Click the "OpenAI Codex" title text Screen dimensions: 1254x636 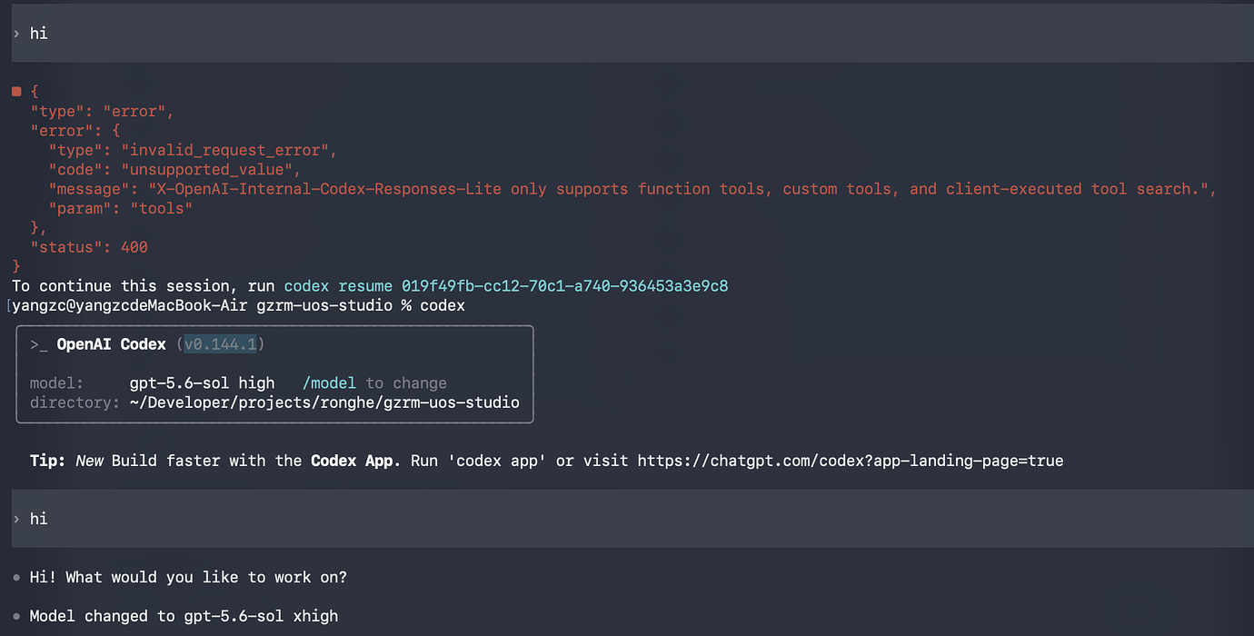click(x=111, y=344)
